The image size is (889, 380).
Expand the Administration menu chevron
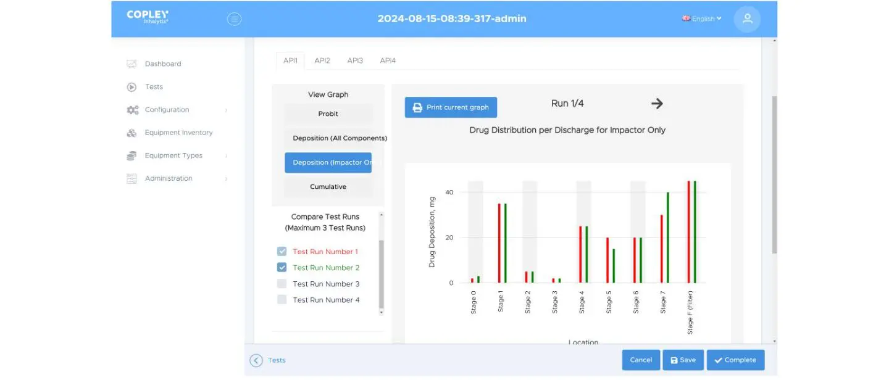click(x=226, y=178)
